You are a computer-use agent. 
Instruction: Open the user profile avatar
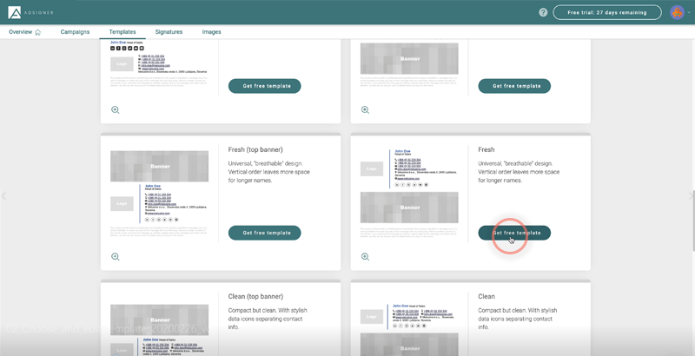(677, 12)
